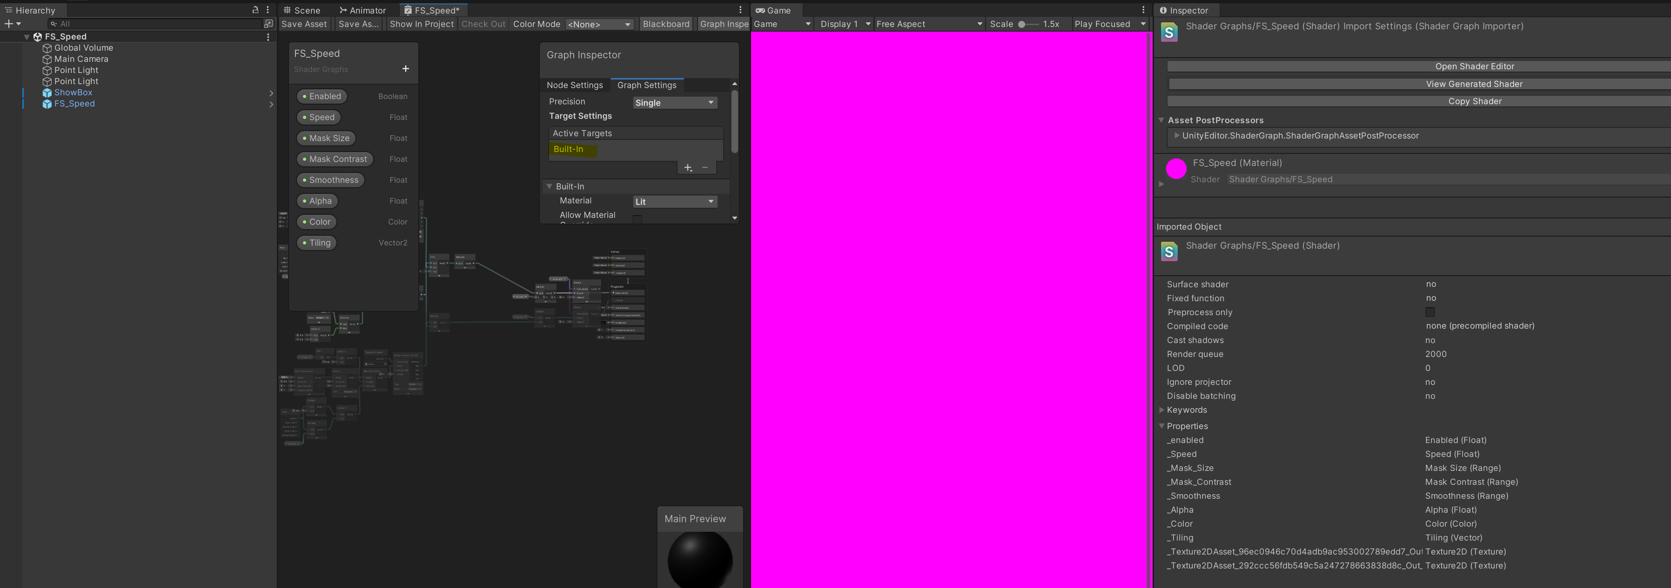
Task: Expand the Keywords foldout in Inspector
Action: click(1162, 410)
